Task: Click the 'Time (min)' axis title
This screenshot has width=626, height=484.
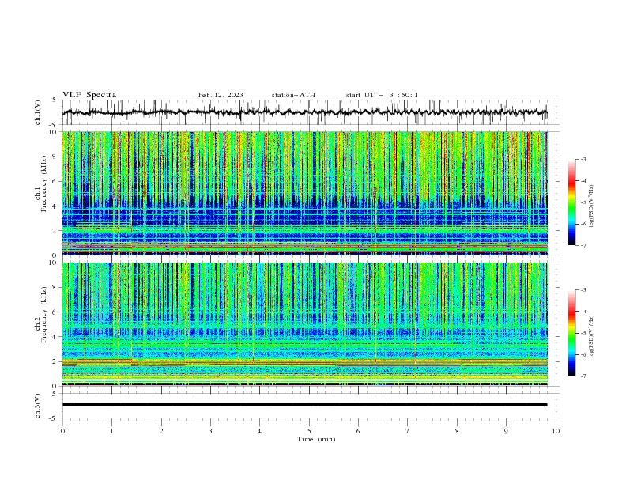Action: [316, 439]
